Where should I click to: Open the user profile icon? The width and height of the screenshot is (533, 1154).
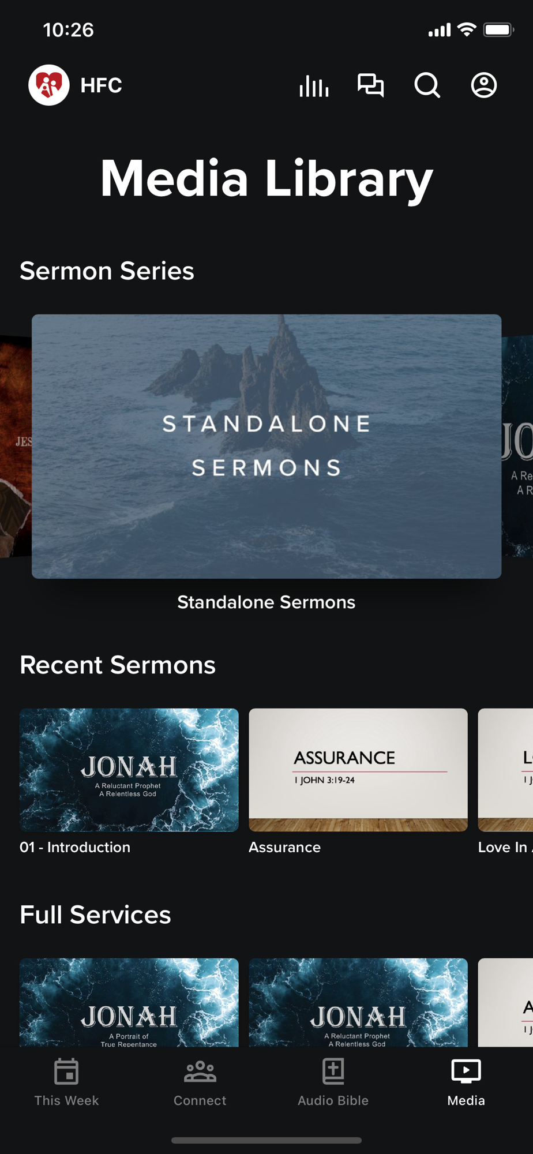(484, 85)
